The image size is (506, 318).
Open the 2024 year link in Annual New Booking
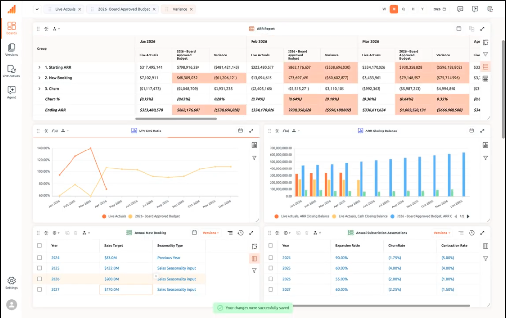tap(55, 258)
